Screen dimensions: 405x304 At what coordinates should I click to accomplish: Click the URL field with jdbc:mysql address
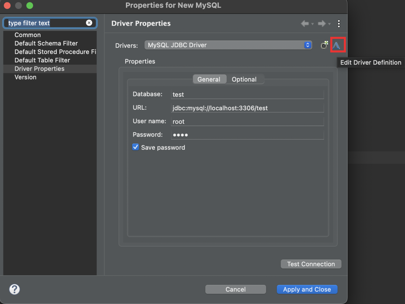(x=247, y=108)
